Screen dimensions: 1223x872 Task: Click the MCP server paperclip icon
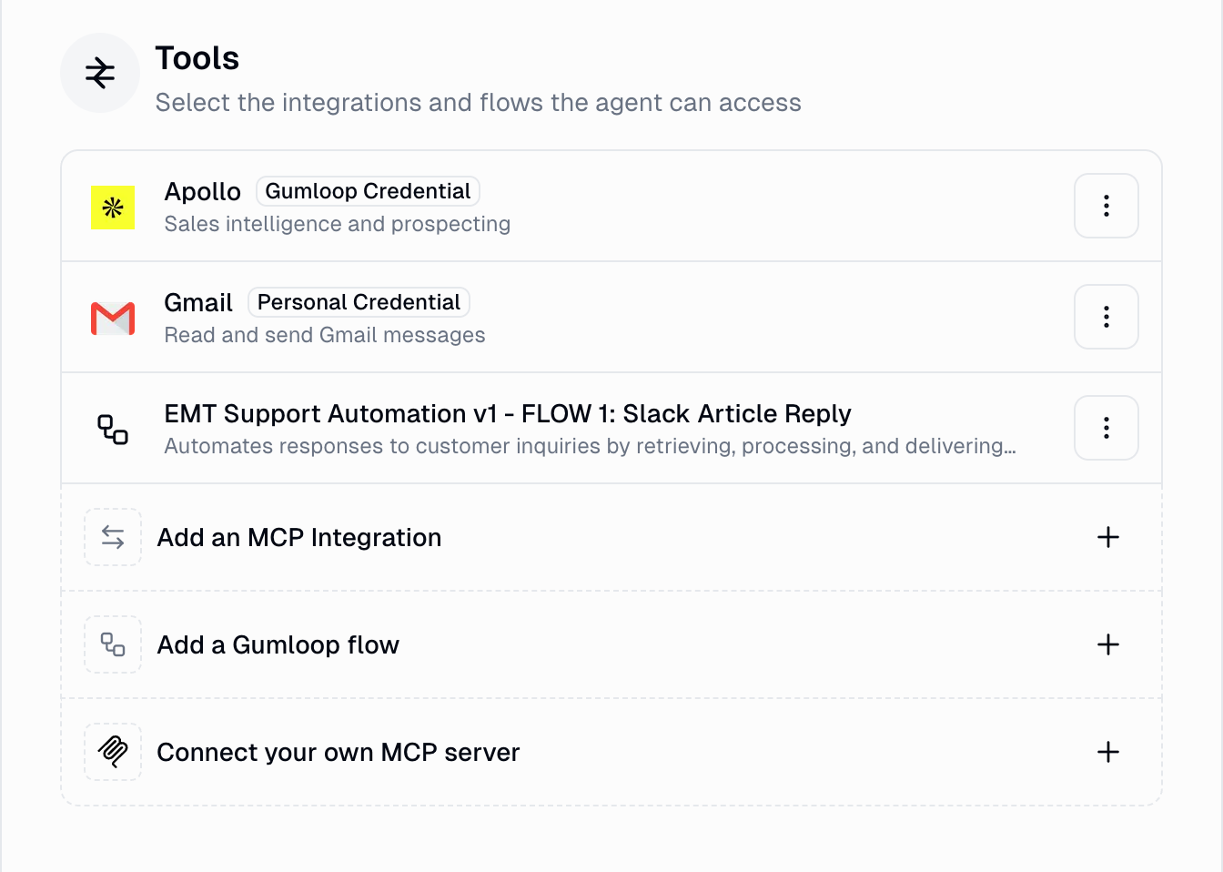(113, 752)
